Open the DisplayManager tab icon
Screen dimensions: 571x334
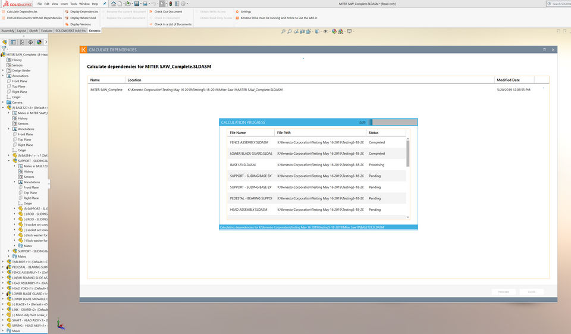[39, 42]
